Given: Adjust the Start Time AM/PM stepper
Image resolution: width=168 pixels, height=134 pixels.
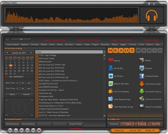Looking at the screenshot, I should tap(32, 83).
